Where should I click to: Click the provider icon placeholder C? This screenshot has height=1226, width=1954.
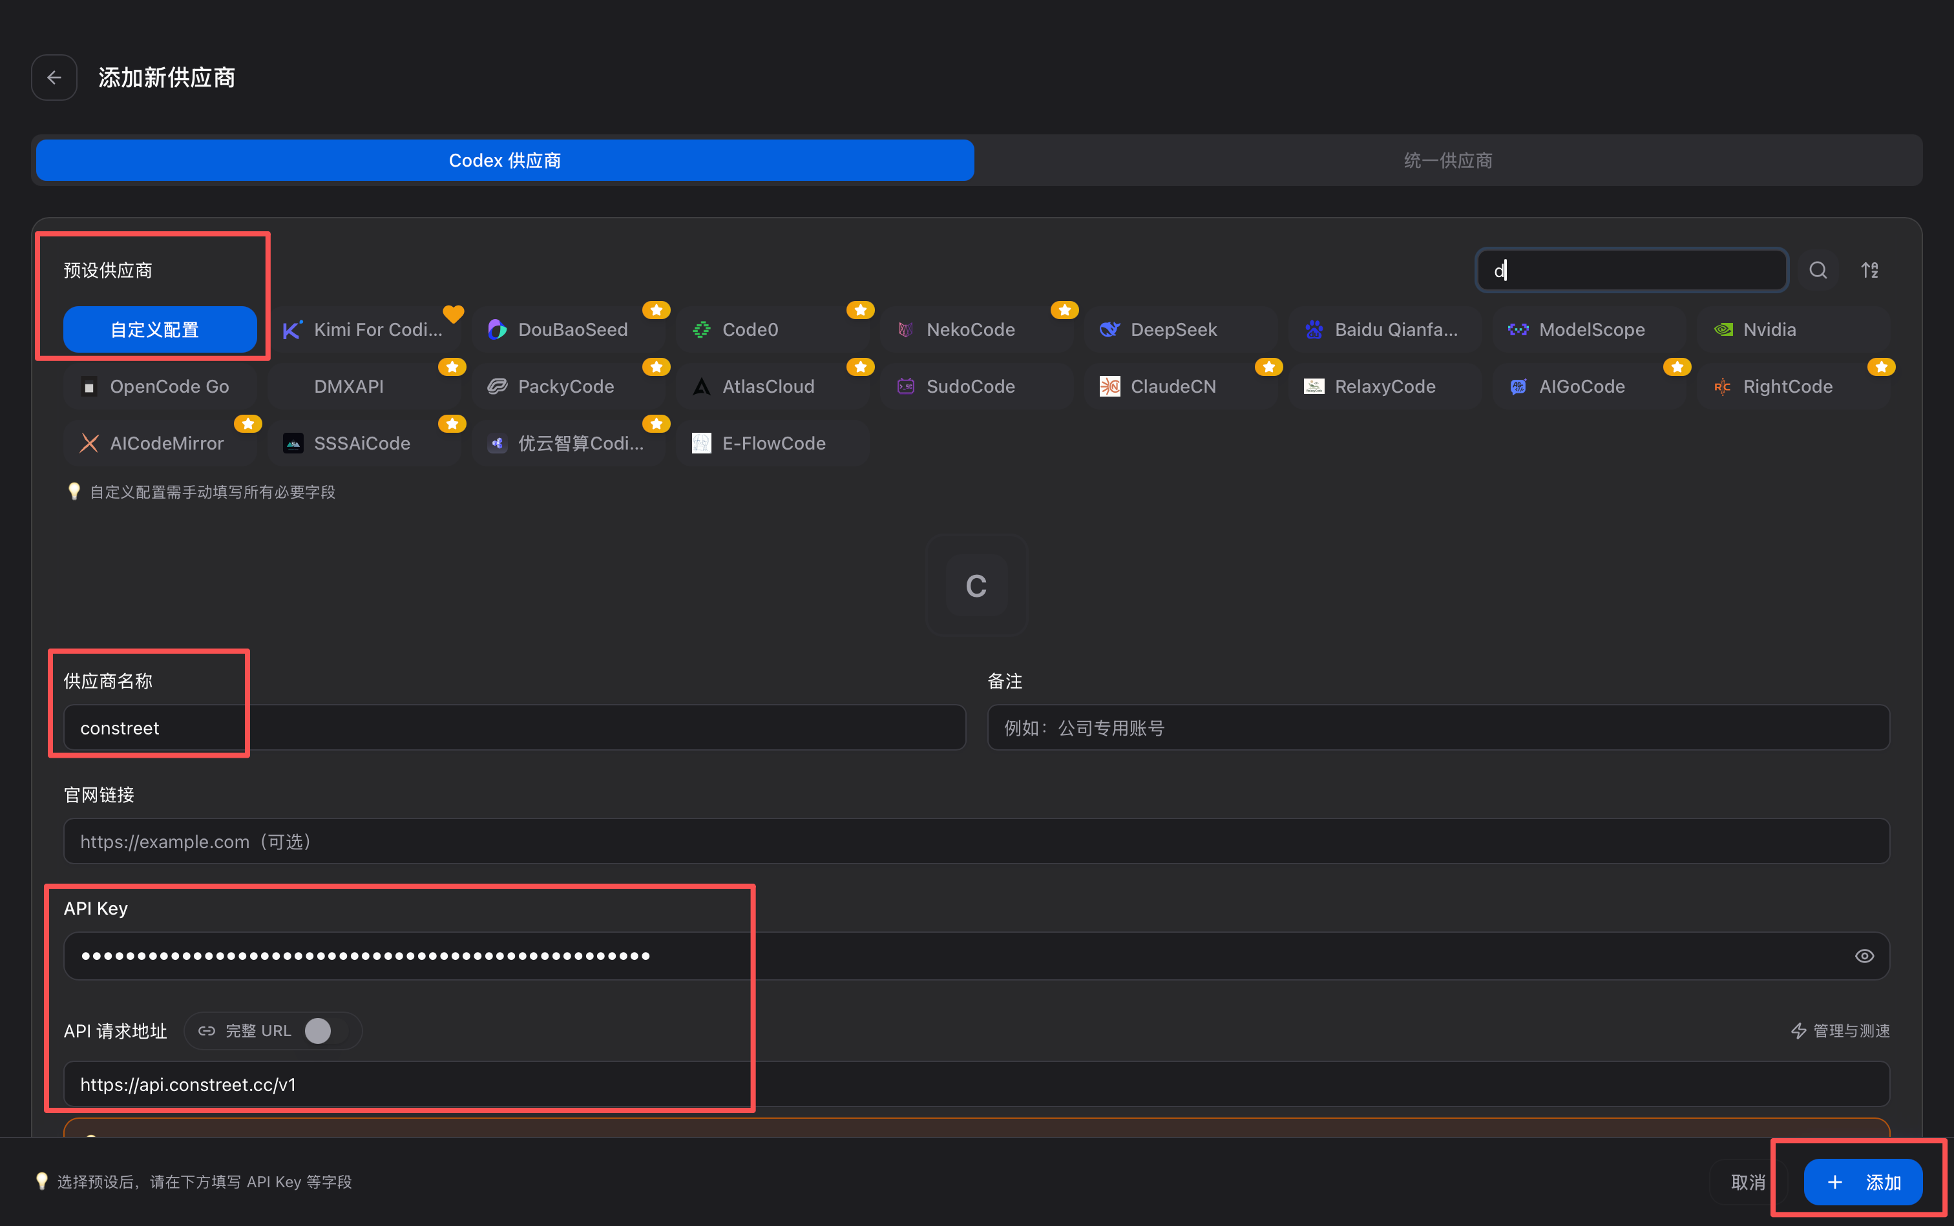pyautogui.click(x=976, y=585)
